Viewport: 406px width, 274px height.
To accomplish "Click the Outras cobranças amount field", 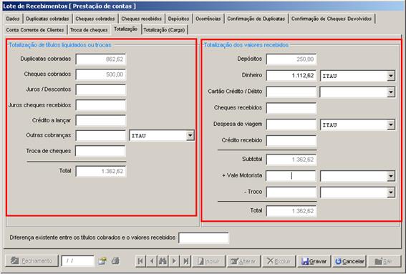I will pos(101,135).
